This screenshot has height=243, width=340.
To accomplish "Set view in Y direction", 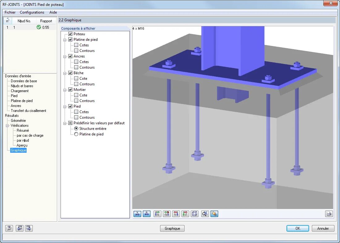I will 176,214.
